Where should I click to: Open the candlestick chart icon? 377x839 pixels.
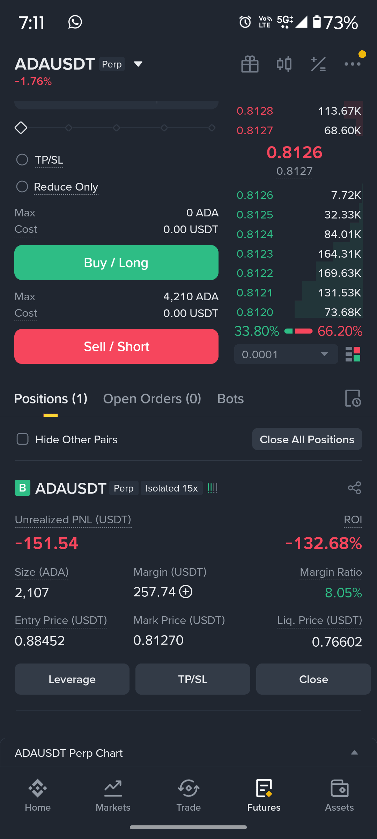pos(284,64)
